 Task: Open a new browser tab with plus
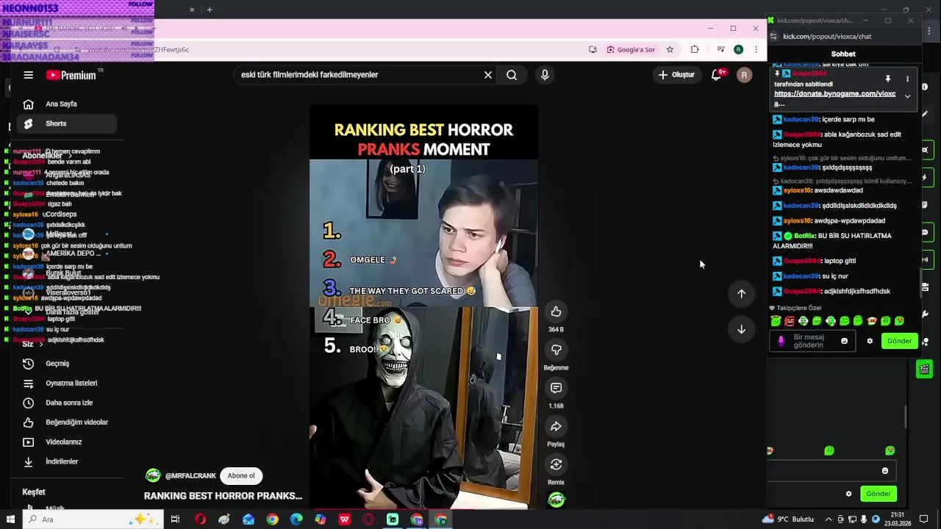tap(210, 10)
